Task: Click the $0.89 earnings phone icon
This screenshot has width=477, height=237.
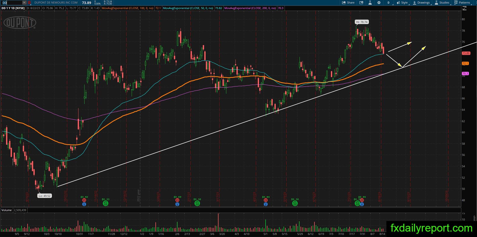Action: [x=177, y=200]
